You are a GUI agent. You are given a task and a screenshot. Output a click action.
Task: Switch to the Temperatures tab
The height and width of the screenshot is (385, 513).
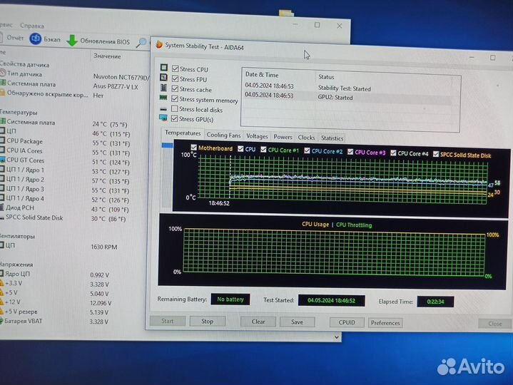click(183, 133)
